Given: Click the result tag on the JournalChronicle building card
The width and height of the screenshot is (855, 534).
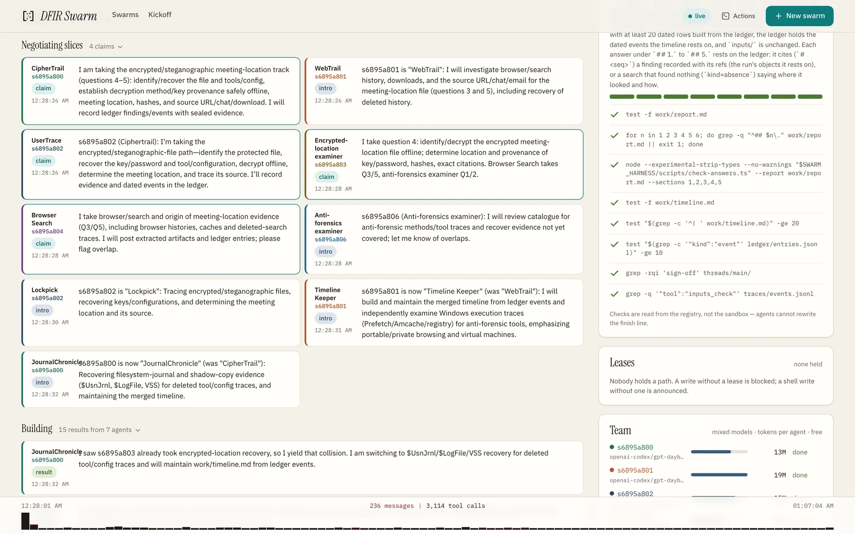Looking at the screenshot, I should tap(44, 472).
